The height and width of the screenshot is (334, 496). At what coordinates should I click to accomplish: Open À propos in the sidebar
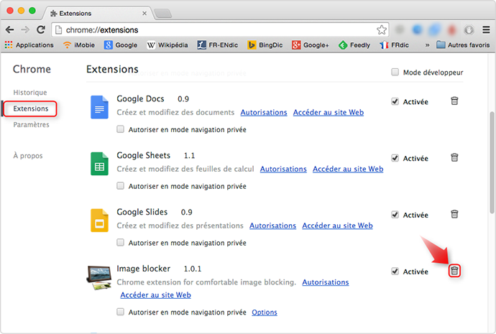coord(28,156)
